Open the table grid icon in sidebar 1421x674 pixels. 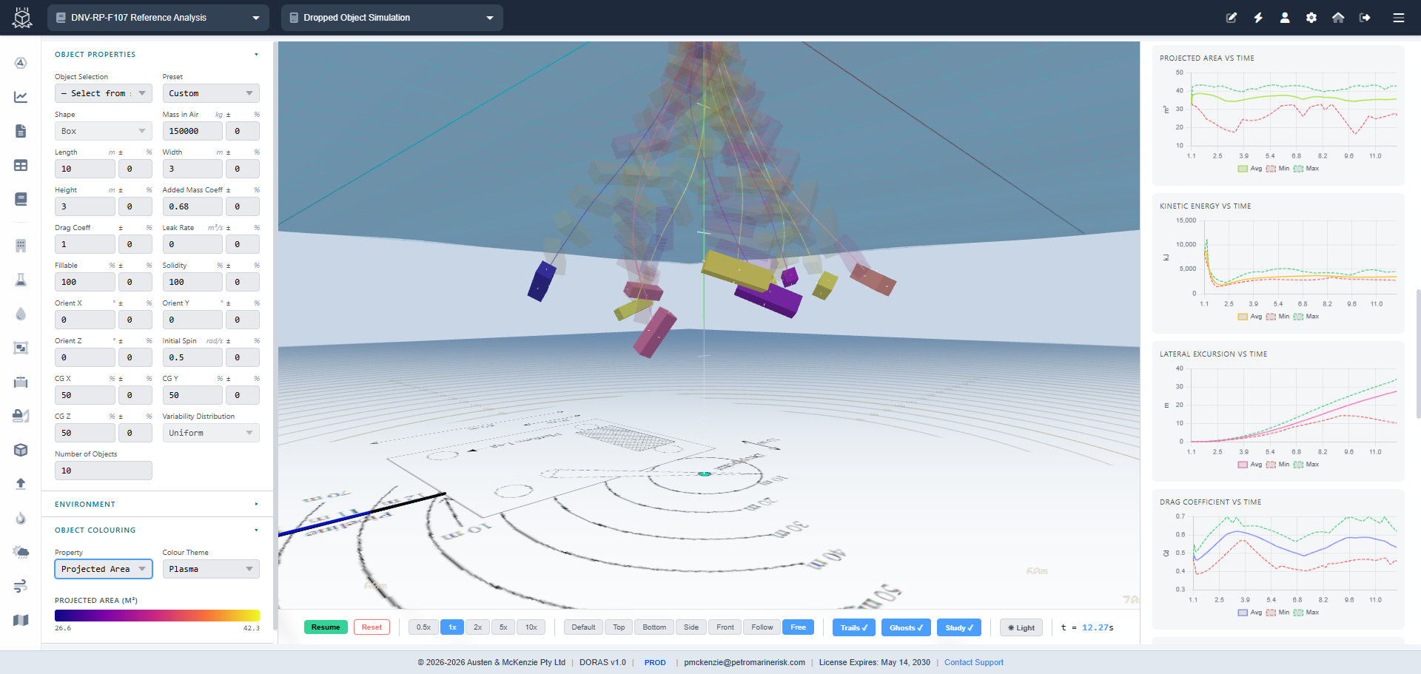tap(21, 165)
